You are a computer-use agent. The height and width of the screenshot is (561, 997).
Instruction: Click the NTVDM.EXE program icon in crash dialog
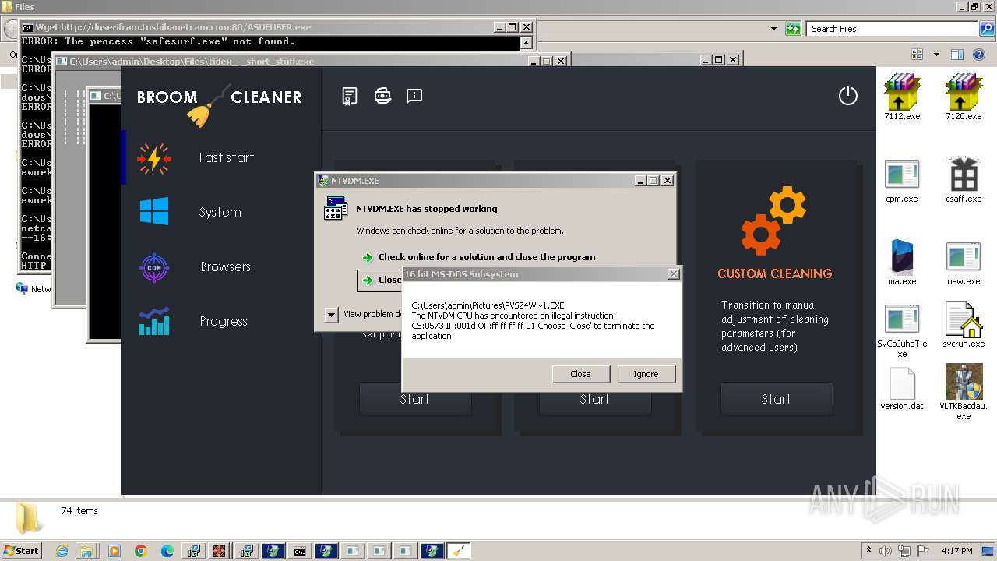[x=336, y=209]
